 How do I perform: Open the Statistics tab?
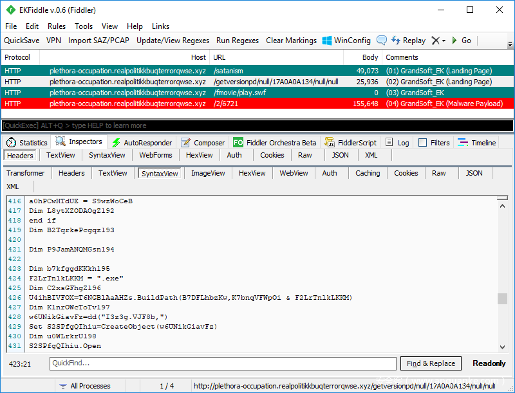27,143
